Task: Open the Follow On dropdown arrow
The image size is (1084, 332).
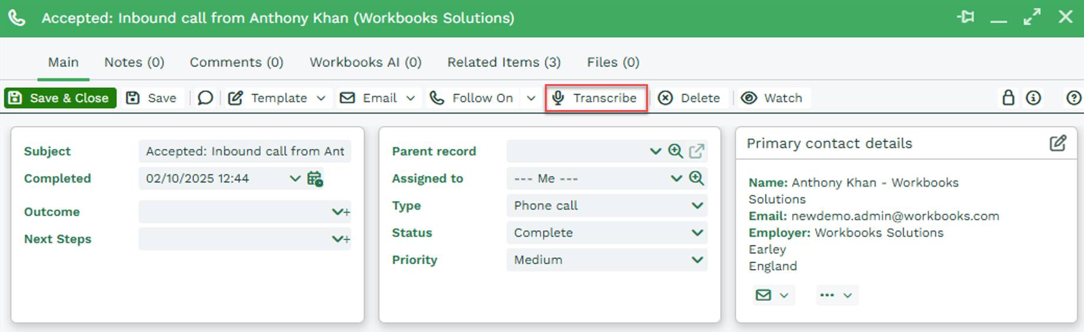Action: point(531,98)
